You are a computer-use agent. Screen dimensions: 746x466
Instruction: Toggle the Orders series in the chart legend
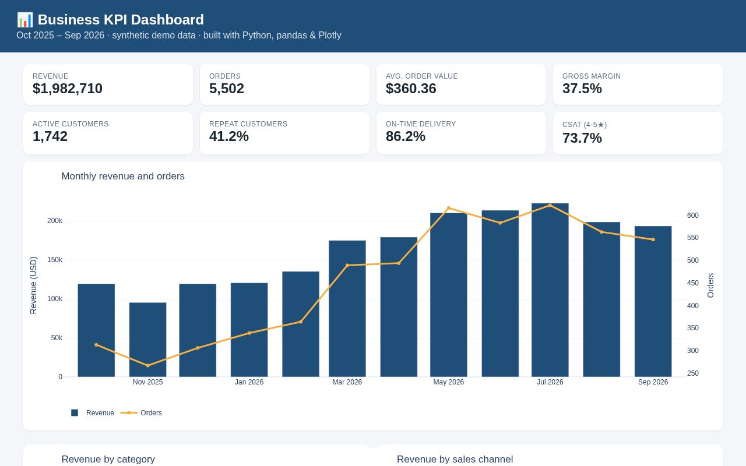tap(141, 413)
